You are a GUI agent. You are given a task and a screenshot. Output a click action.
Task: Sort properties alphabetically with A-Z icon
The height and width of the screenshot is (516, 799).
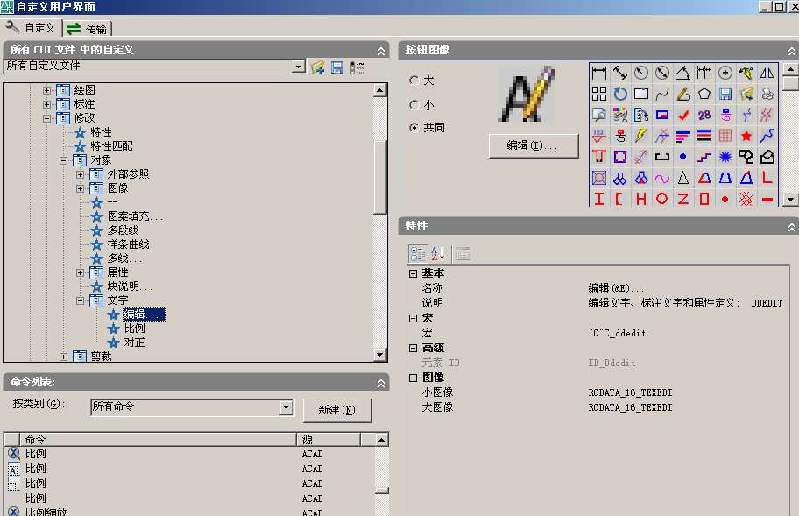(x=438, y=253)
